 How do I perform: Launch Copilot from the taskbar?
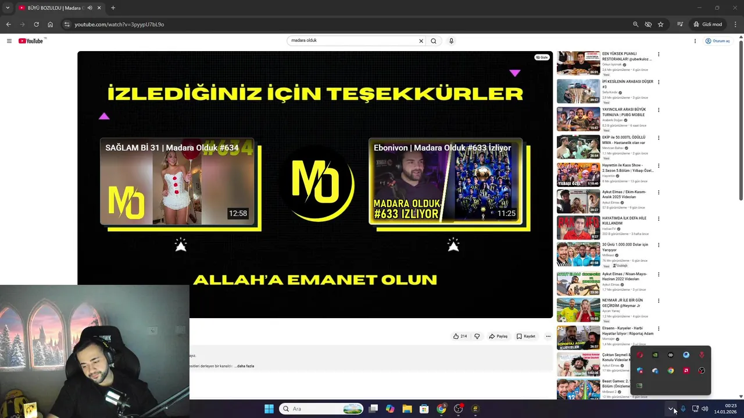(390, 409)
